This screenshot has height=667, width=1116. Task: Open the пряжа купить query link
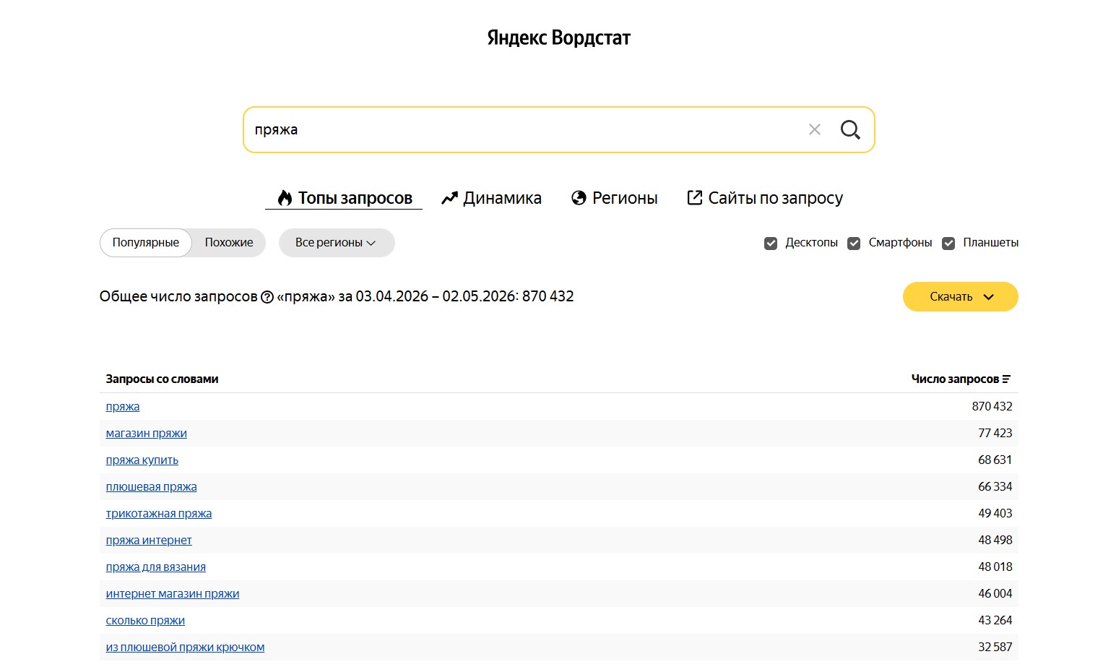click(142, 460)
